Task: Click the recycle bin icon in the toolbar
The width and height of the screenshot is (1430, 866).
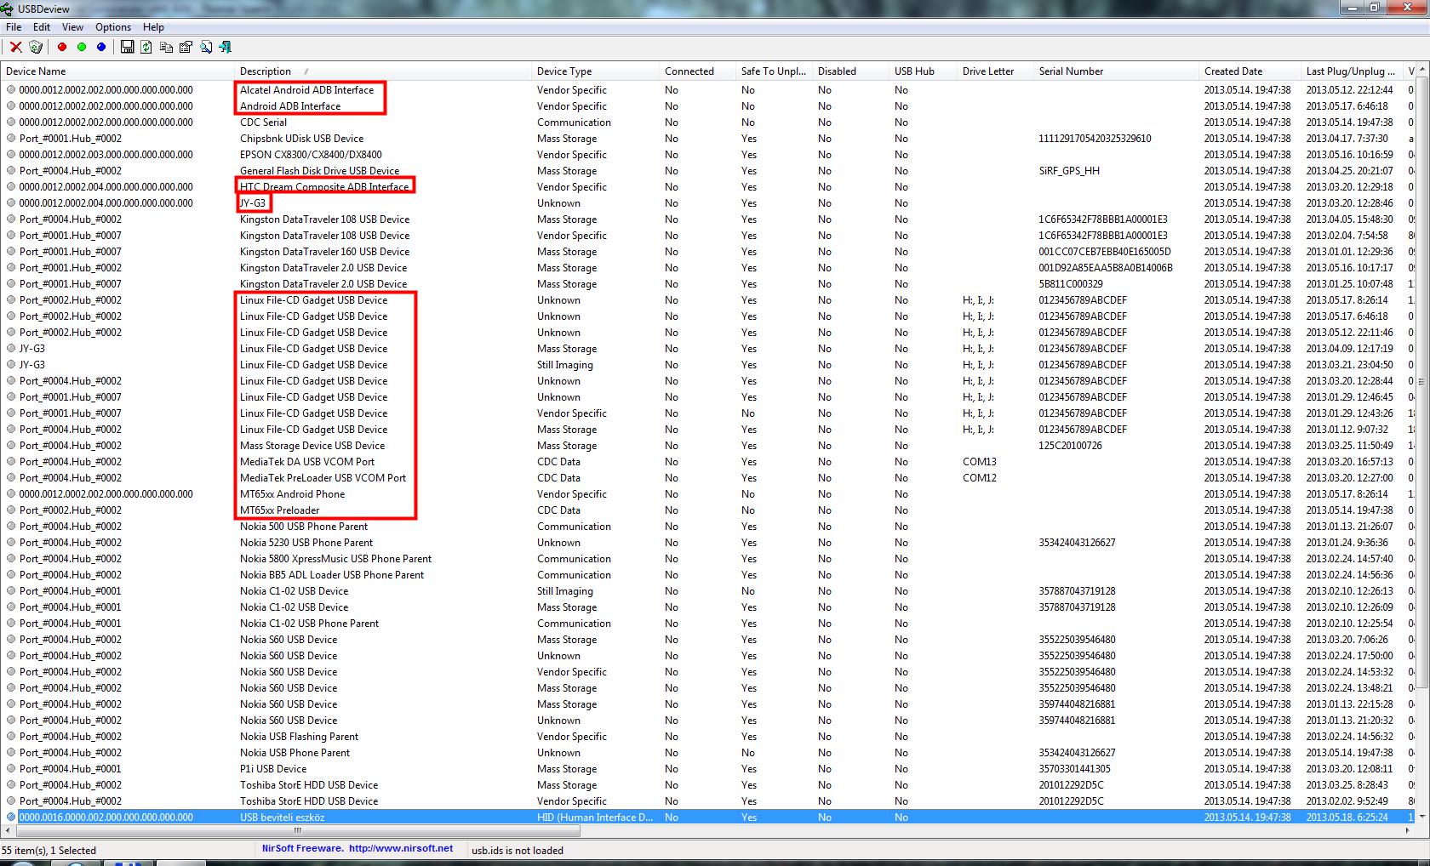Action: click(36, 48)
